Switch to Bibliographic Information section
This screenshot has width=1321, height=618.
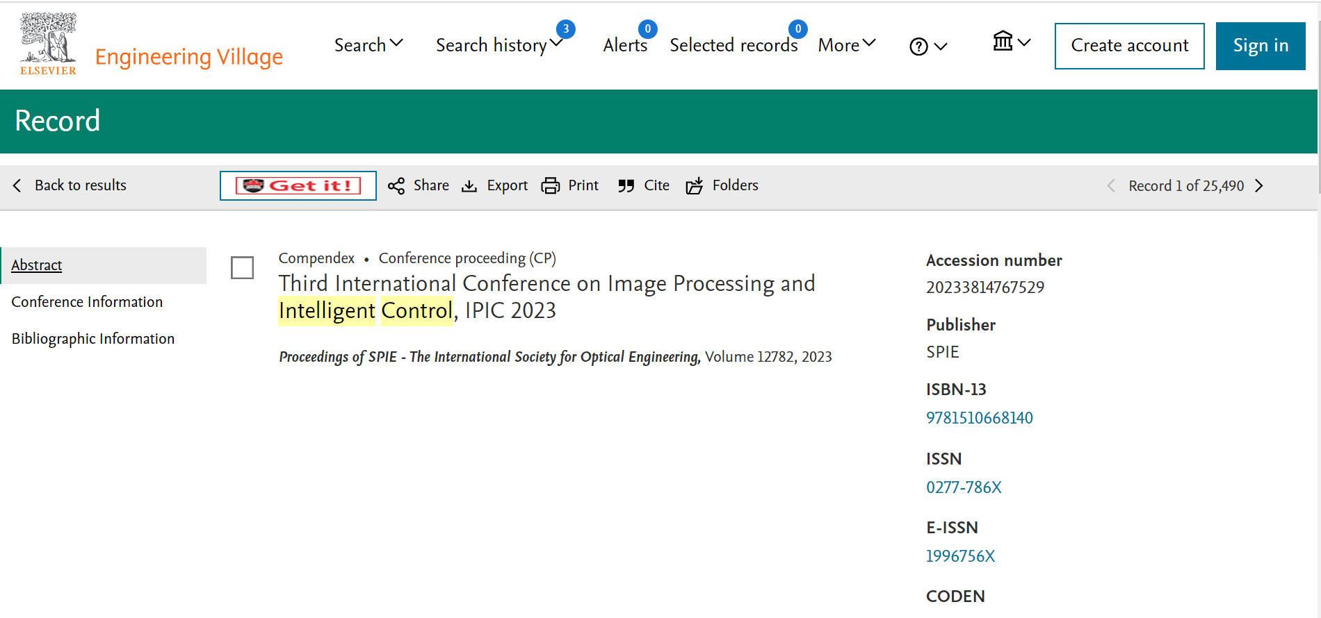[x=93, y=339]
